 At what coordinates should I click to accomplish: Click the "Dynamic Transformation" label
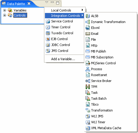pyautogui.click(x=108, y=22)
